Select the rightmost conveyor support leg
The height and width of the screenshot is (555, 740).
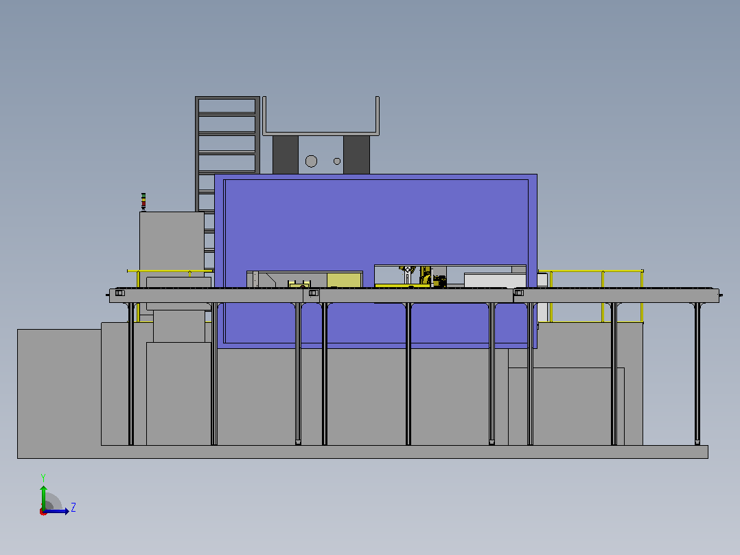click(697, 374)
